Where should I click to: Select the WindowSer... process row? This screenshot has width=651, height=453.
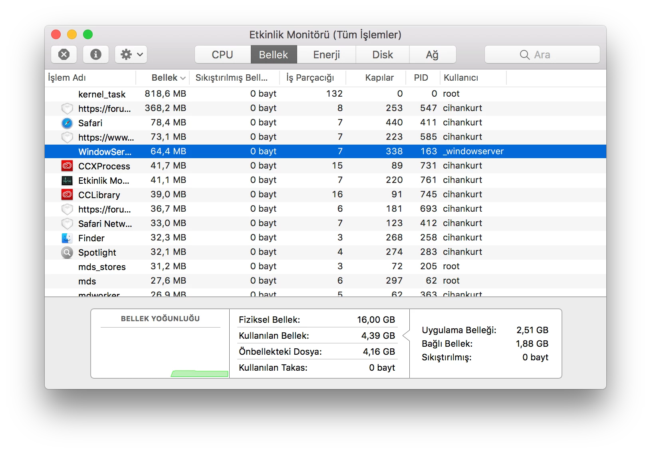pyautogui.click(x=325, y=151)
